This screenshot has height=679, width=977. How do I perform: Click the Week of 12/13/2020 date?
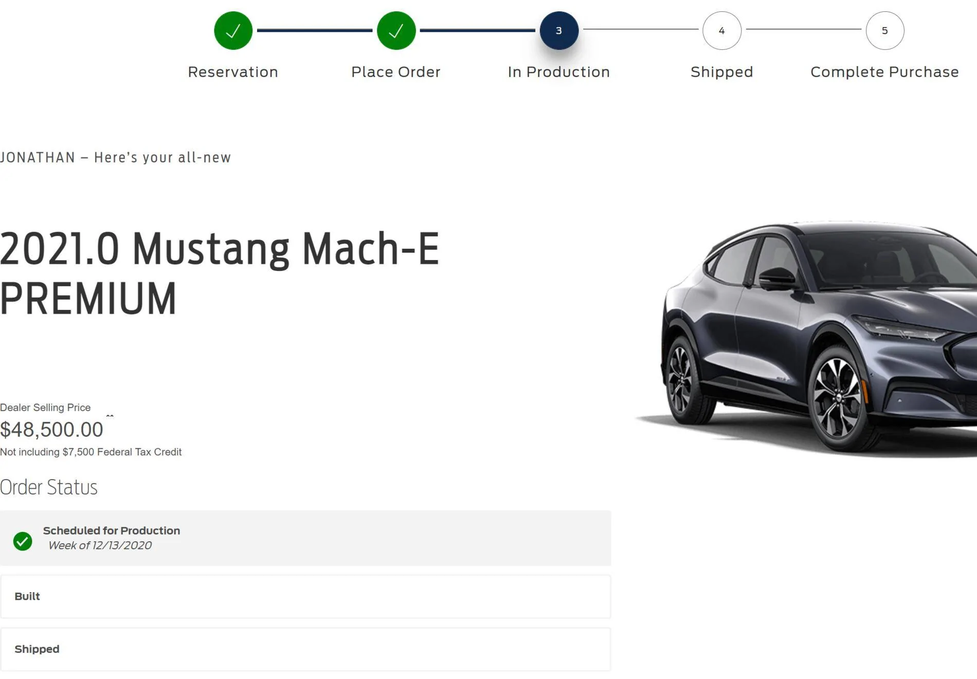[x=100, y=545]
